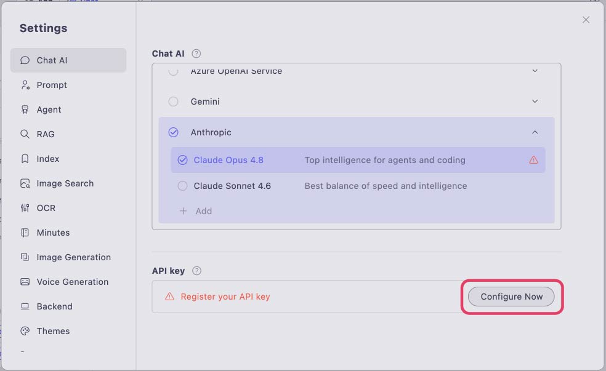
Task: Click the Add model plus row
Action: 196,211
